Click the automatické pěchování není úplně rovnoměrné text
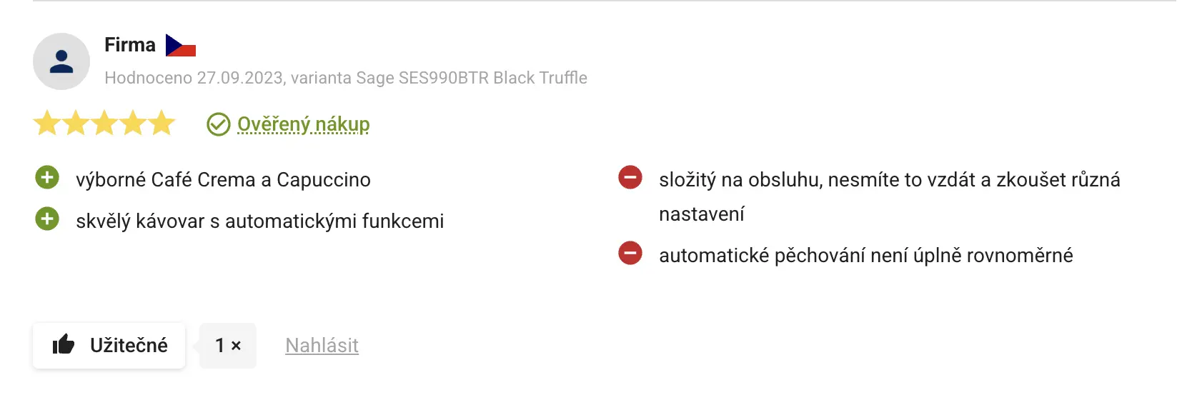The width and height of the screenshot is (1192, 420). coord(865,255)
